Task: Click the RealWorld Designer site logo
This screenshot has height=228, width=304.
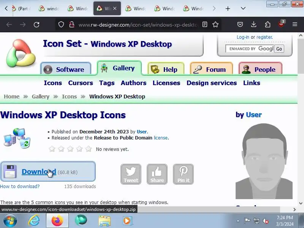Action: [21, 53]
